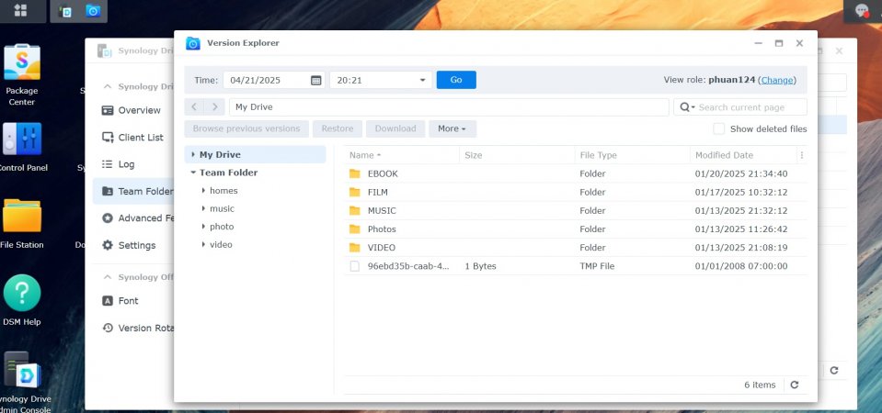Select the FILM folder name
The width and height of the screenshot is (882, 413).
click(377, 193)
